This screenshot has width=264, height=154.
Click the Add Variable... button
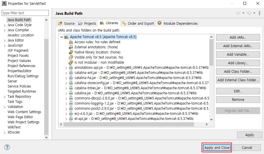pos(238,55)
